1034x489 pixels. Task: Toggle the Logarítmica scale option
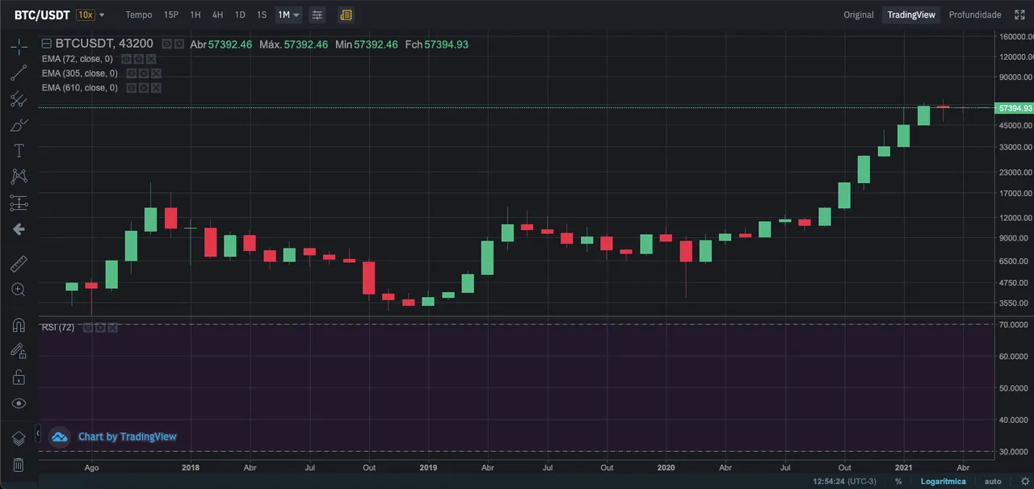944,481
